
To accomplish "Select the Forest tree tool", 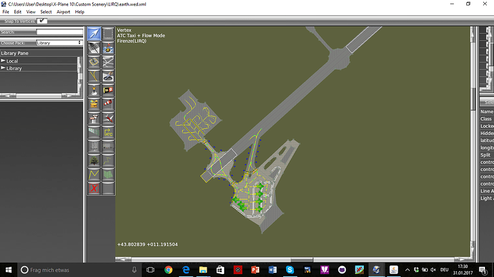I will pyautogui.click(x=94, y=160).
